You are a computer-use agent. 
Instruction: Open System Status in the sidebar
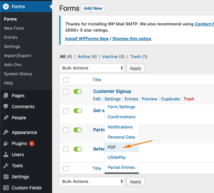(18, 74)
